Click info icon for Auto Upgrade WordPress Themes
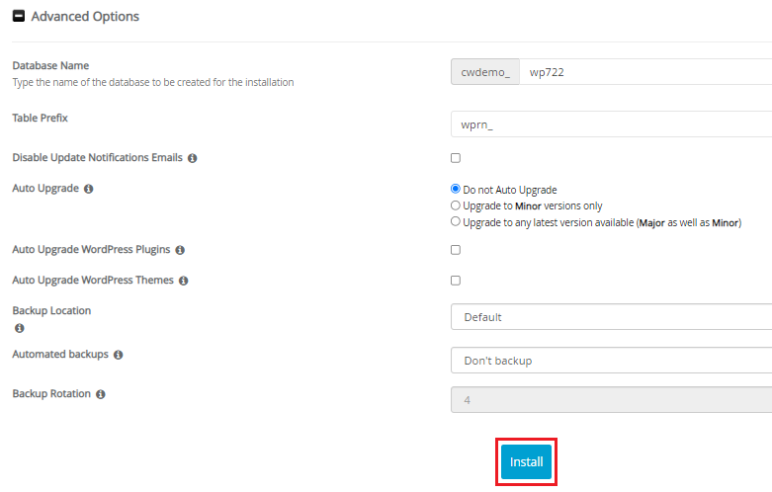 tap(184, 281)
